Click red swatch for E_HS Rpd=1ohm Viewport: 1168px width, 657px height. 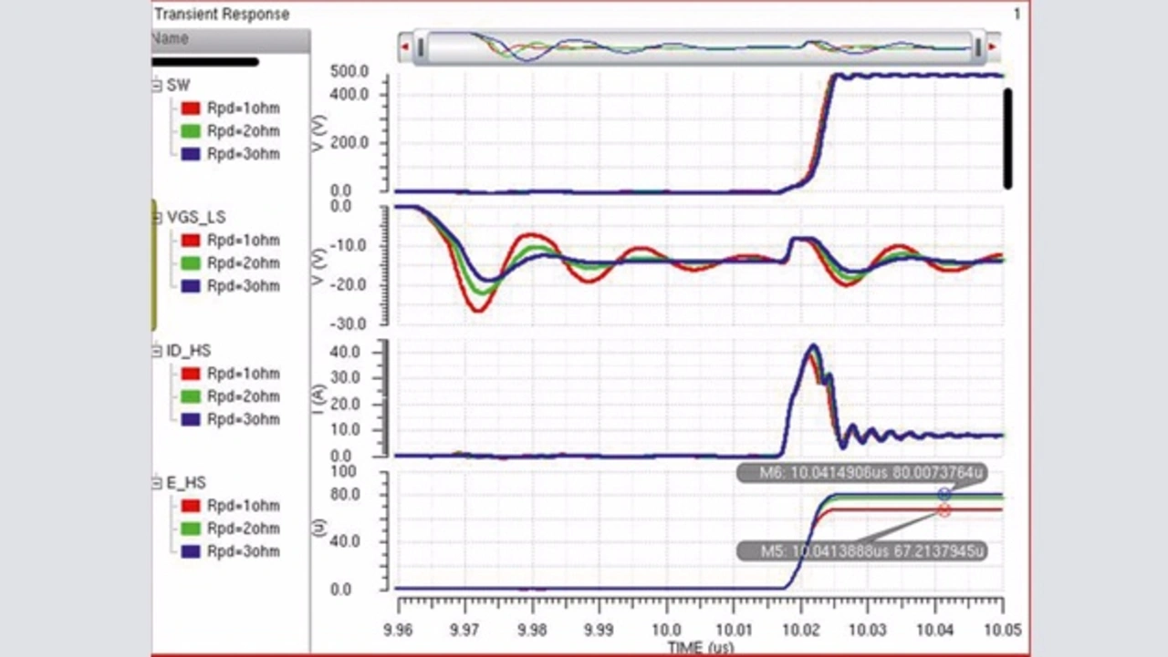click(191, 506)
